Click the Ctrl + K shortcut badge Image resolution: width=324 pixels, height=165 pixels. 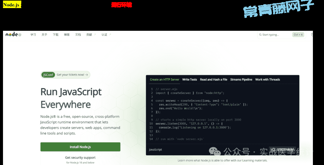[x=298, y=35]
